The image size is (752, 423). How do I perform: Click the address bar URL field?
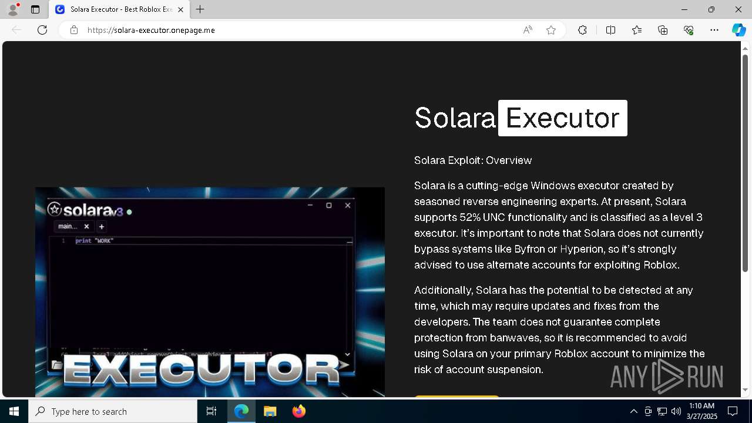click(300, 30)
